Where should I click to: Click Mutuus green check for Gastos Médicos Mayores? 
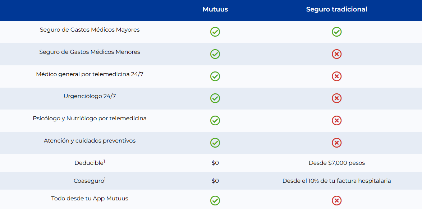coord(215,32)
